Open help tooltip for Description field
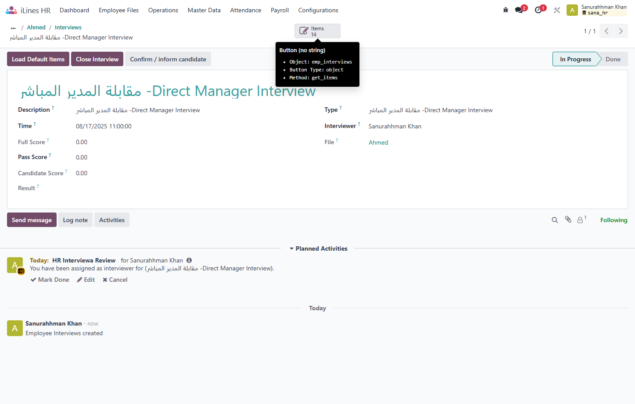635x404 pixels. coord(53,107)
